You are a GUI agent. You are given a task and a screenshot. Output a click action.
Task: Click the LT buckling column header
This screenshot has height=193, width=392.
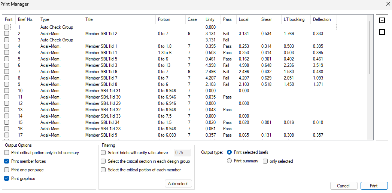pyautogui.click(x=294, y=19)
